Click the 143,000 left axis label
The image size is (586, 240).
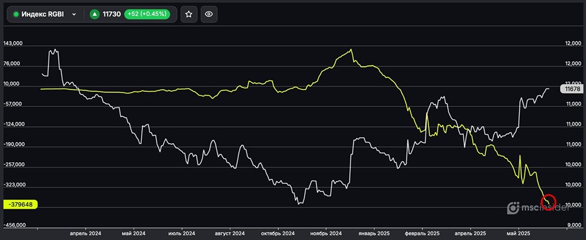pos(13,44)
